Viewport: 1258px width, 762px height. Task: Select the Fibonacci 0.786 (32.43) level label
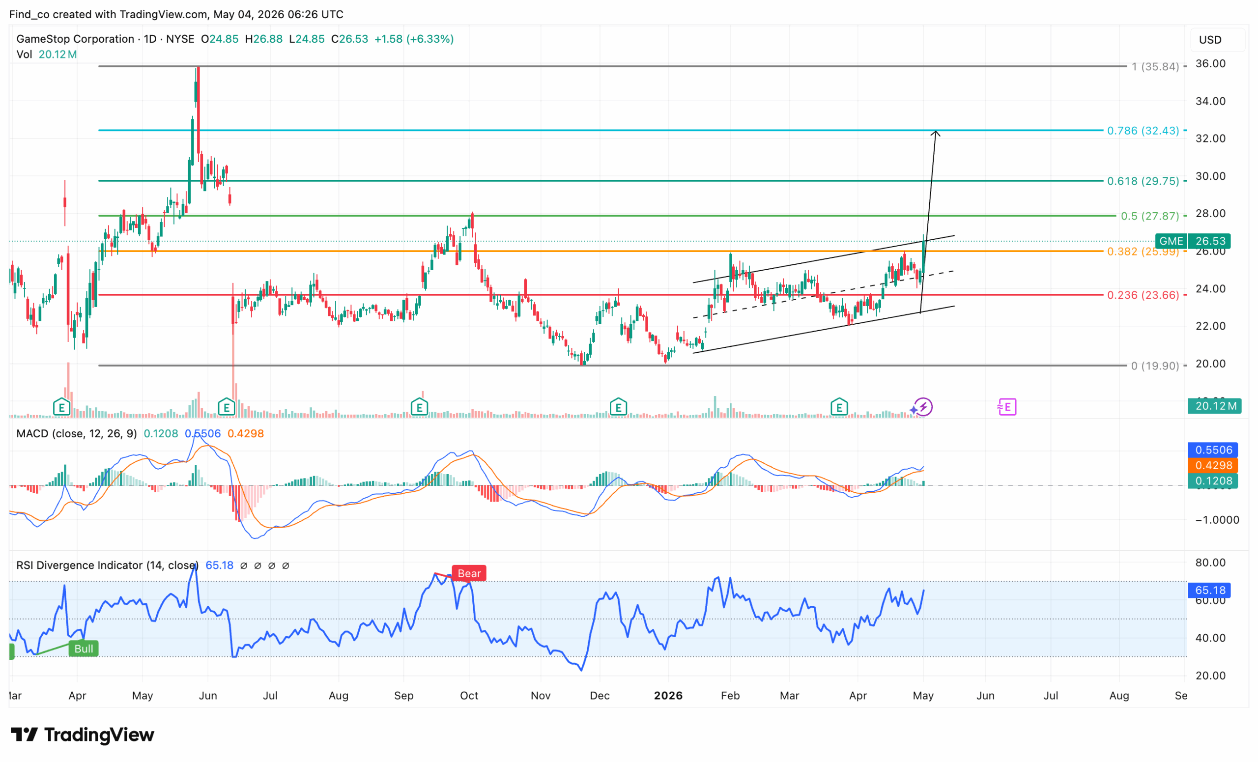pyautogui.click(x=1143, y=131)
